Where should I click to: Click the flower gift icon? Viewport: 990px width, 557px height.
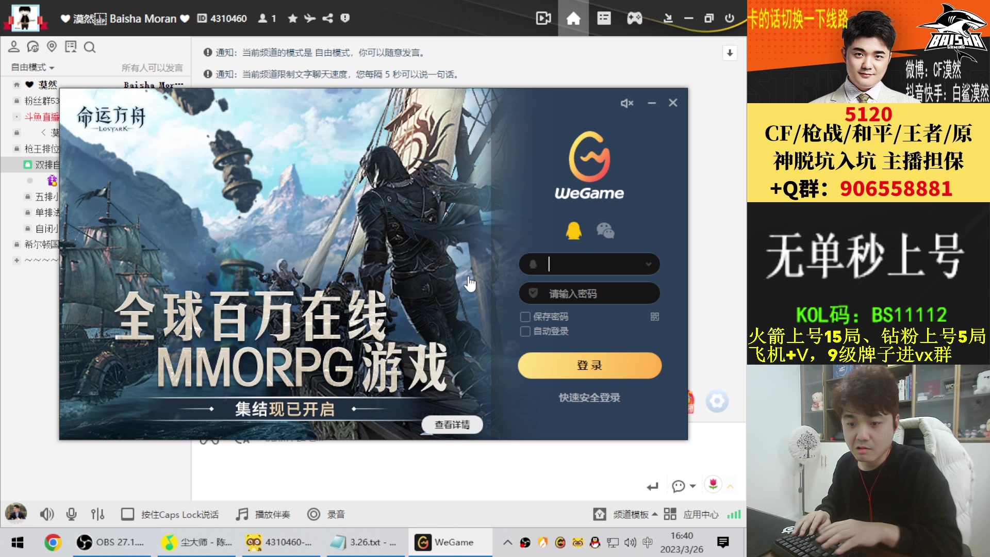tap(713, 484)
